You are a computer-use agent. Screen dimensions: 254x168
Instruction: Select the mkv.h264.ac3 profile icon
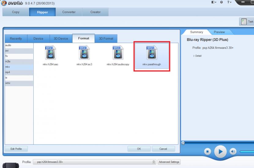(84, 53)
